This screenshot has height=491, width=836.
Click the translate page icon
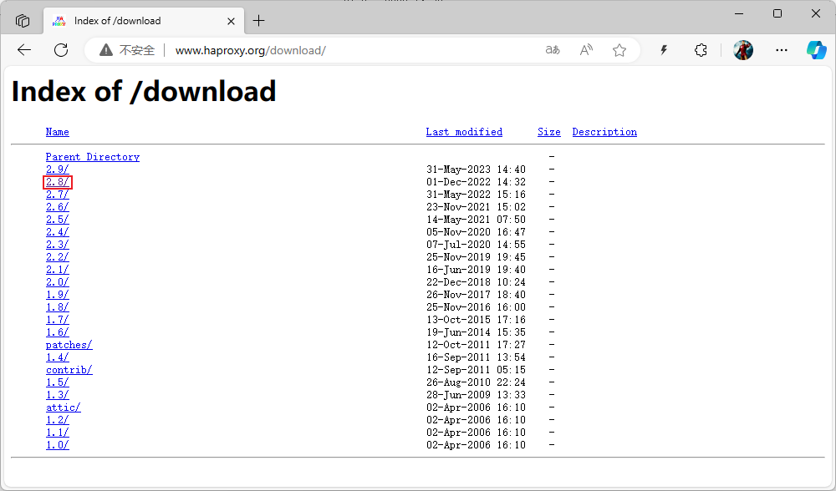(x=553, y=50)
